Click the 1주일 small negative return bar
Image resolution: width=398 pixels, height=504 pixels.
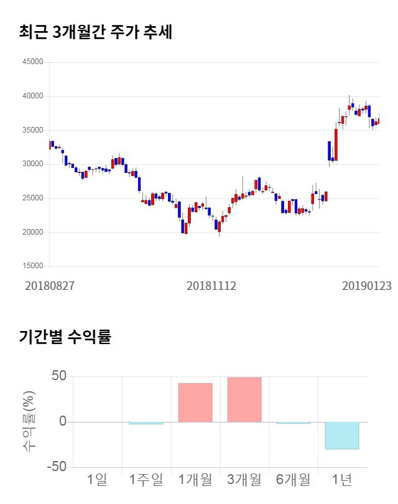146,423
